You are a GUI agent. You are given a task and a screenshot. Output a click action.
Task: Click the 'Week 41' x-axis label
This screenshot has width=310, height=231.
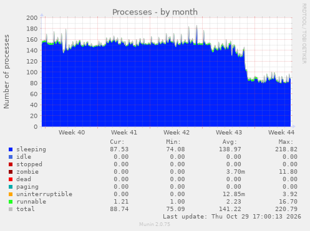(124, 133)
